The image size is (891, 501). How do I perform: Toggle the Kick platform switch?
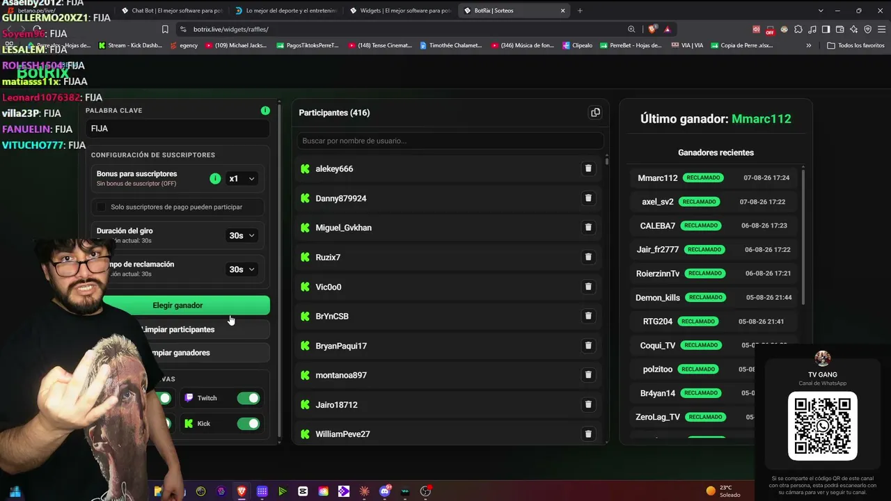tap(248, 423)
